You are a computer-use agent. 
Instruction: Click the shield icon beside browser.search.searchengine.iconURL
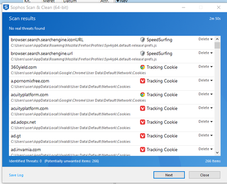coord(142,40)
